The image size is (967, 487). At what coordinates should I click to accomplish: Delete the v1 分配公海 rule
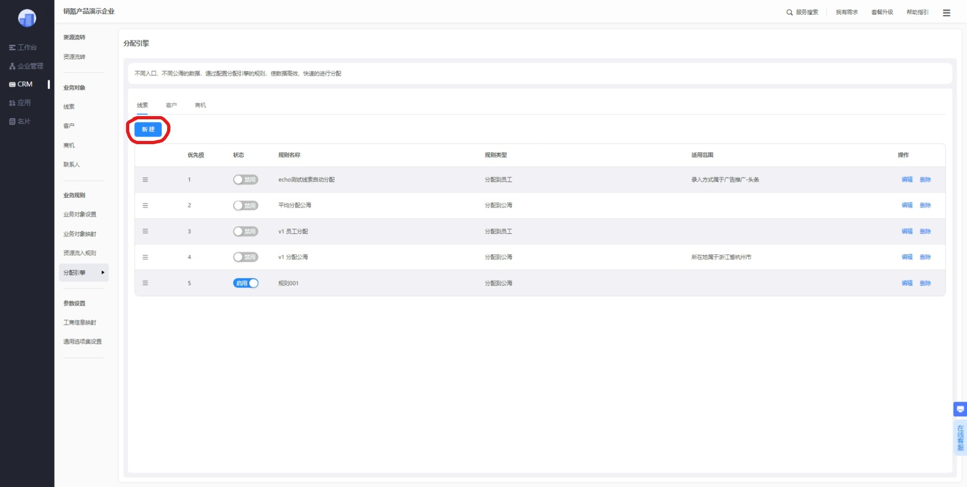pyautogui.click(x=925, y=257)
